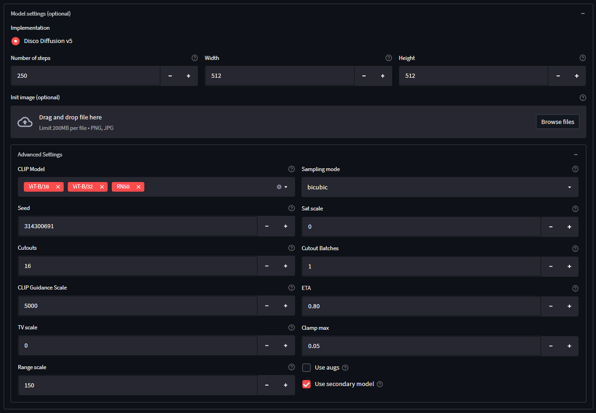This screenshot has width=596, height=413.
Task: Increase the Height value
Action: (577, 76)
